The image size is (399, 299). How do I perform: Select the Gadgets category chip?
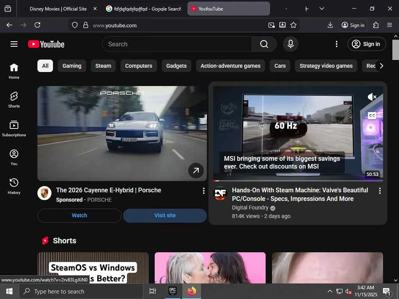(177, 66)
